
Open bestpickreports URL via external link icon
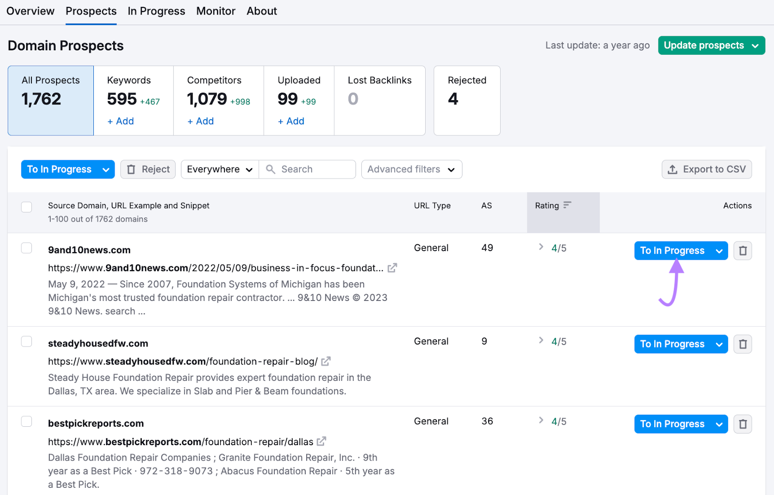tap(321, 441)
